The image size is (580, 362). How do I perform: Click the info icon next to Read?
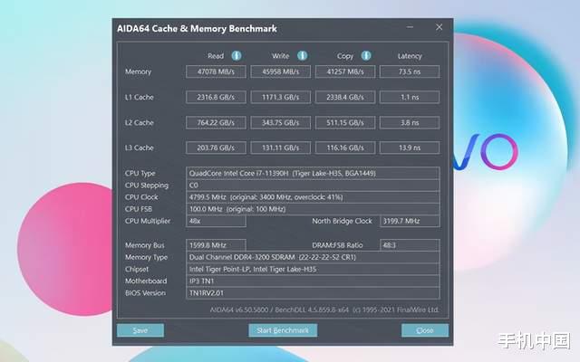point(237,56)
